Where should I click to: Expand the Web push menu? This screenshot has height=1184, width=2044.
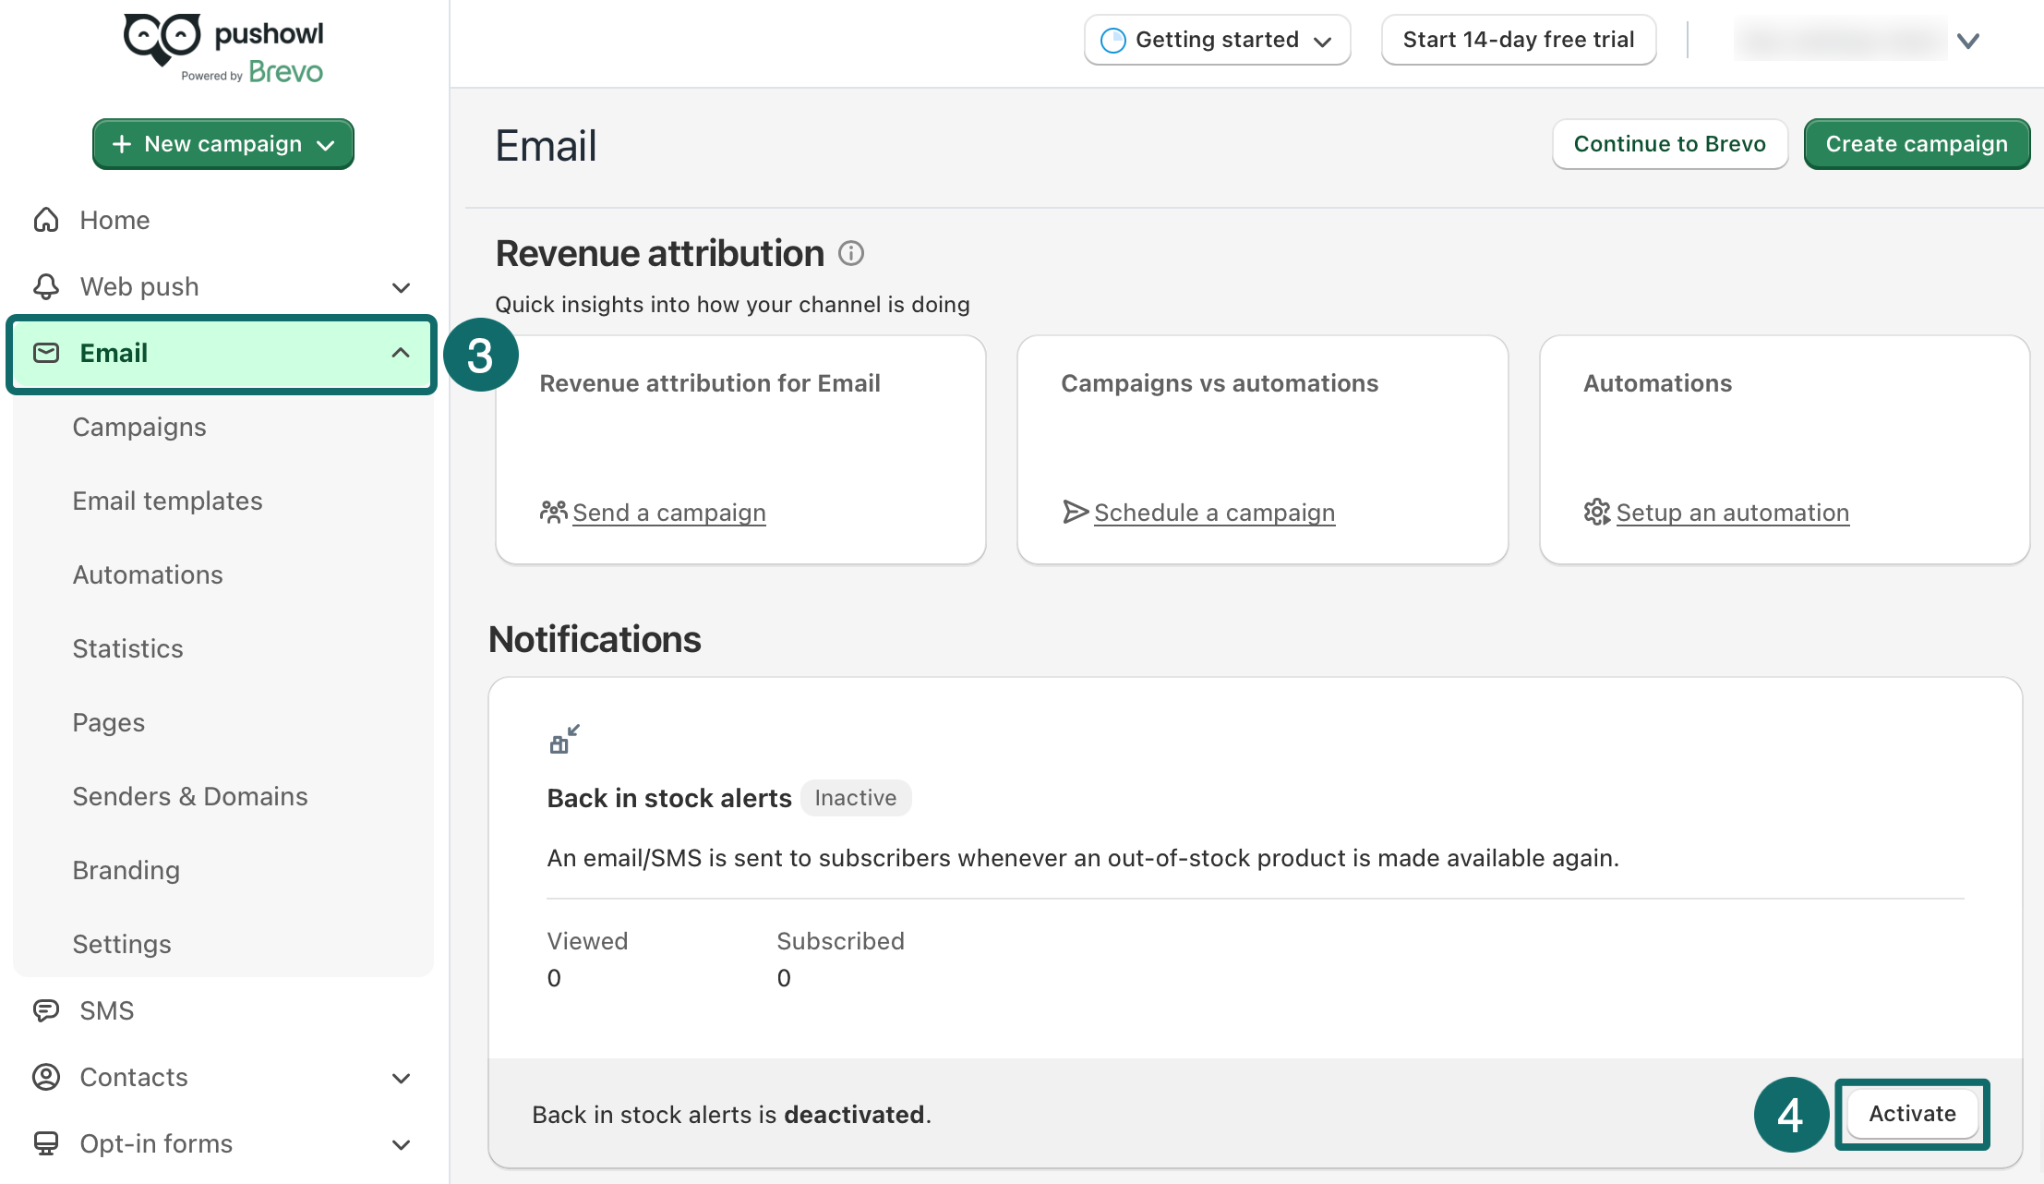pyautogui.click(x=401, y=287)
